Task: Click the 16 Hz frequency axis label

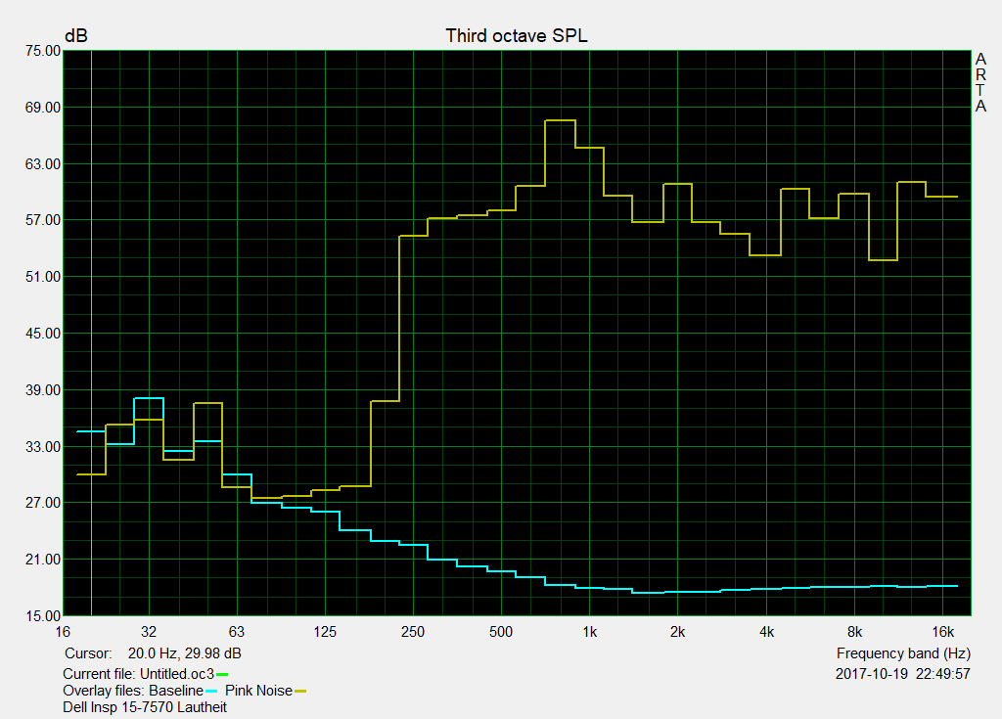Action: [63, 632]
